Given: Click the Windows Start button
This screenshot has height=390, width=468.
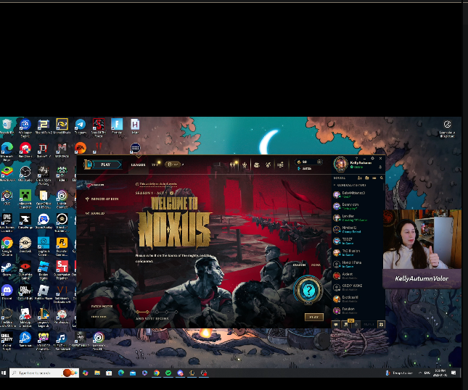Looking at the screenshot, I should click(4, 373).
